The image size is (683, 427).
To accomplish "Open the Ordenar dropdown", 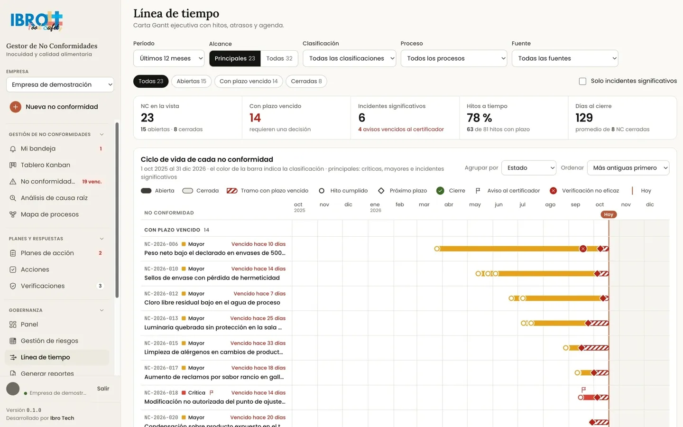I will coord(628,168).
